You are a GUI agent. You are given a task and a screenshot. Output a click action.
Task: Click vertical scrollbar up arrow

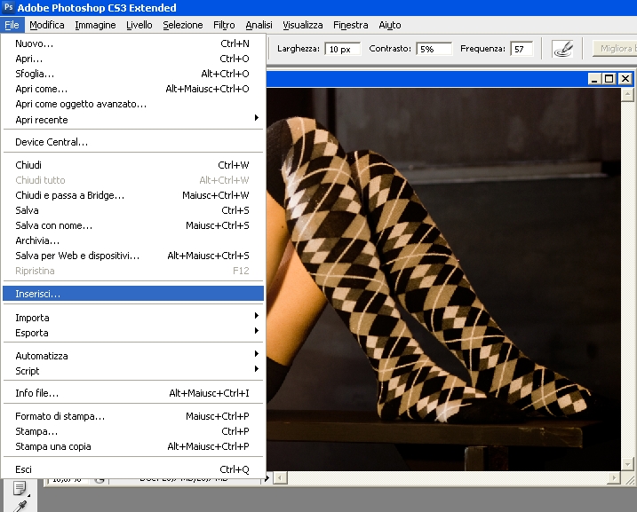pyautogui.click(x=627, y=95)
